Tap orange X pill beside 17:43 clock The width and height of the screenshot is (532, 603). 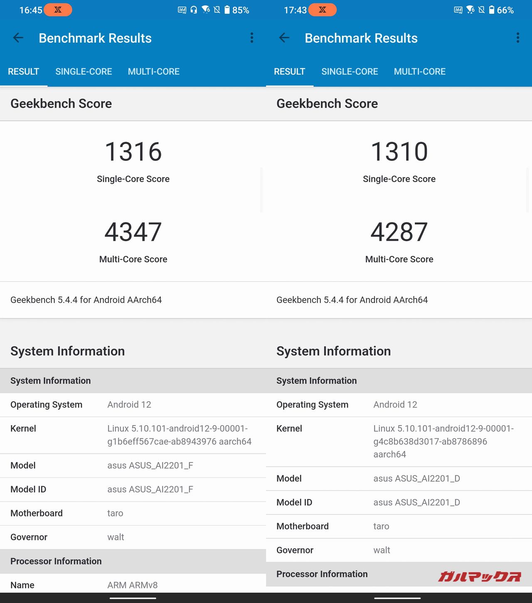coord(323,10)
